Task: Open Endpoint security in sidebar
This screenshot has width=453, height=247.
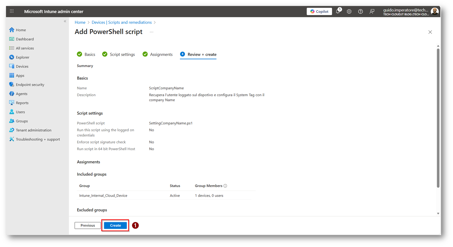Action: point(30,85)
